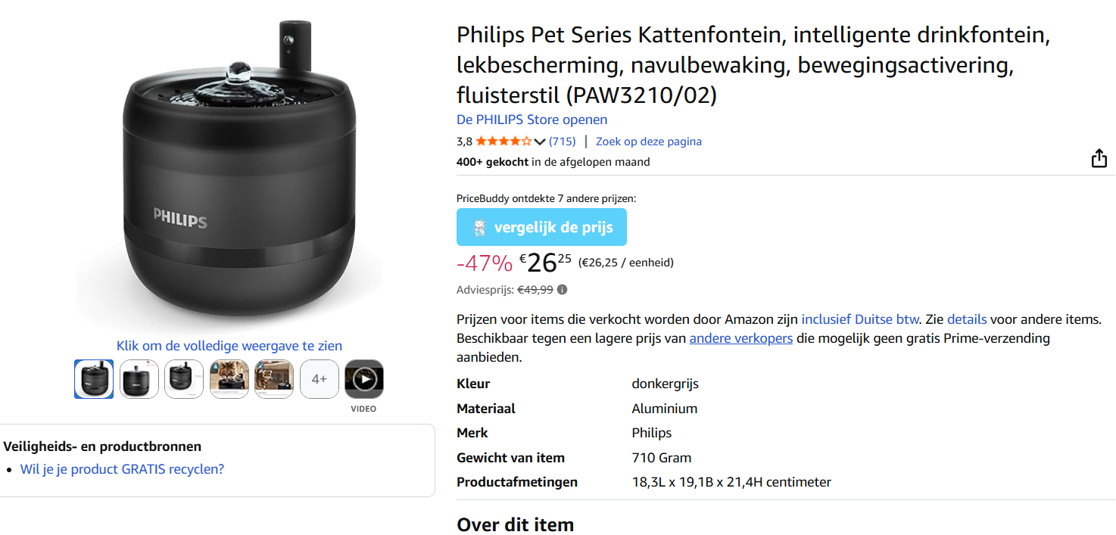Select the first product thumbnail
The image size is (1116, 535).
[x=93, y=378]
